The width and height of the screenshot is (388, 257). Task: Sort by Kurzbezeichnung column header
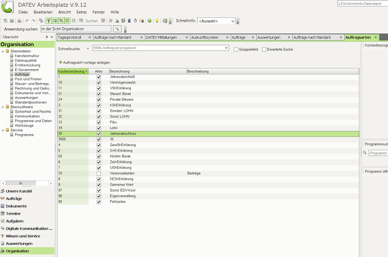tap(73, 71)
